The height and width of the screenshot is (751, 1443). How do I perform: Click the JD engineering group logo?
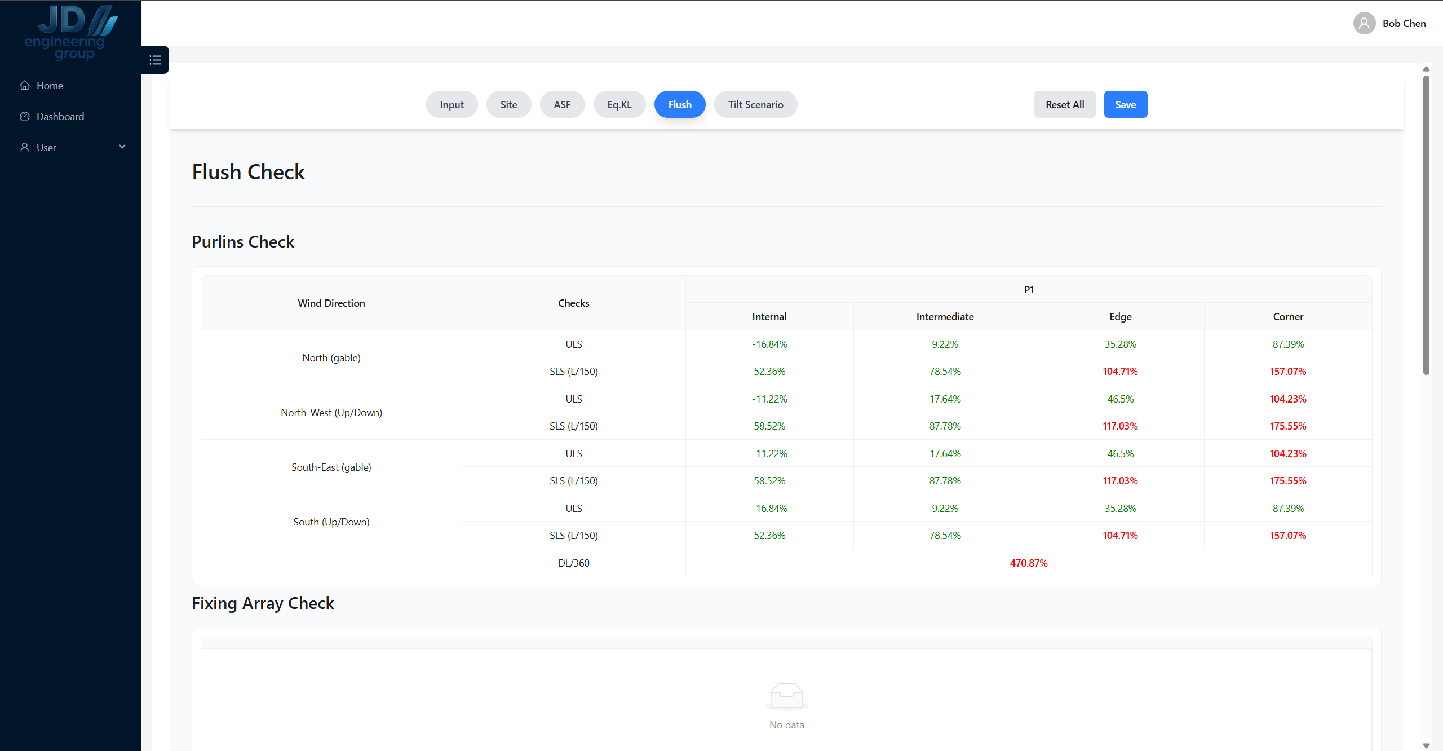[x=70, y=33]
